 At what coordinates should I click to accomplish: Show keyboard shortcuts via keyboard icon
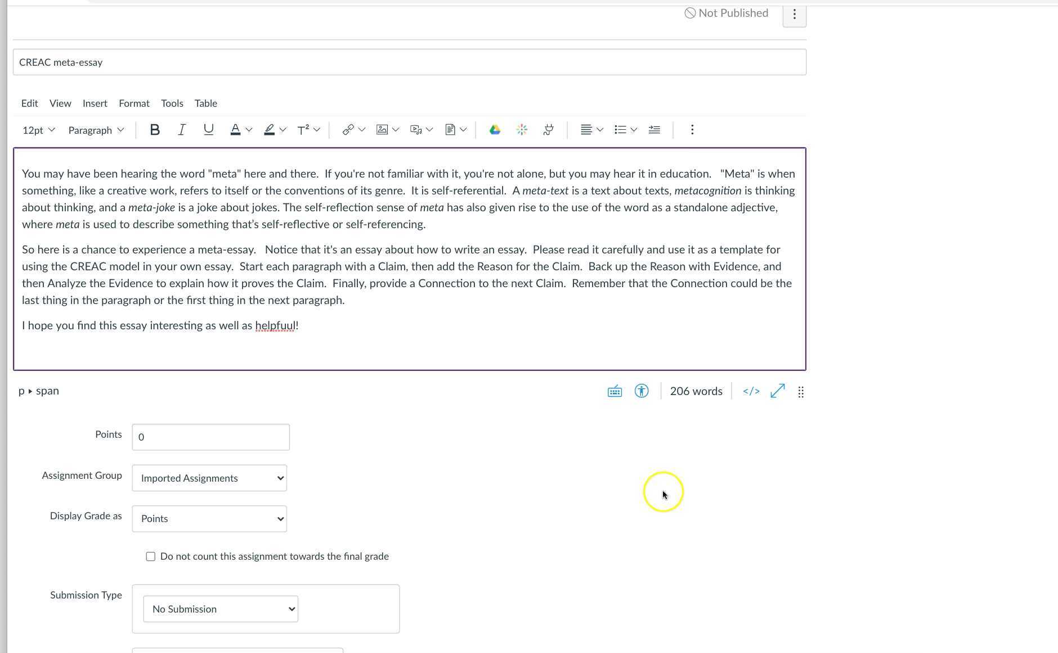[x=615, y=391]
